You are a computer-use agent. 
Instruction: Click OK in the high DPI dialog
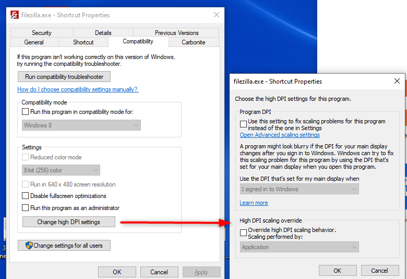click(338, 271)
